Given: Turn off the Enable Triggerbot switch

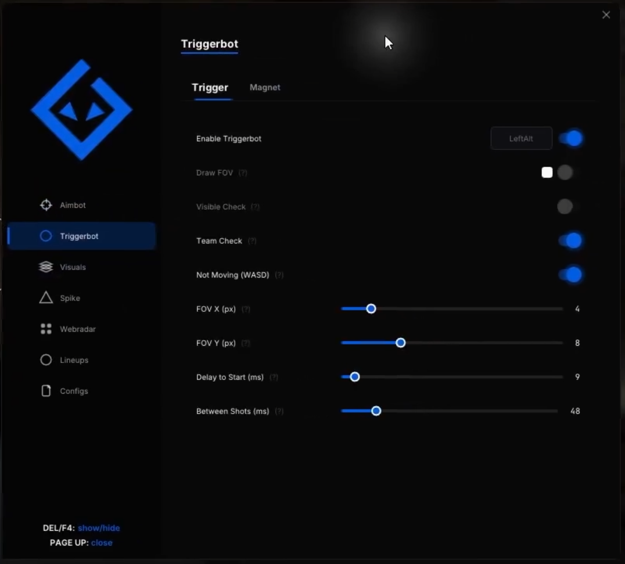Looking at the screenshot, I should pyautogui.click(x=571, y=138).
